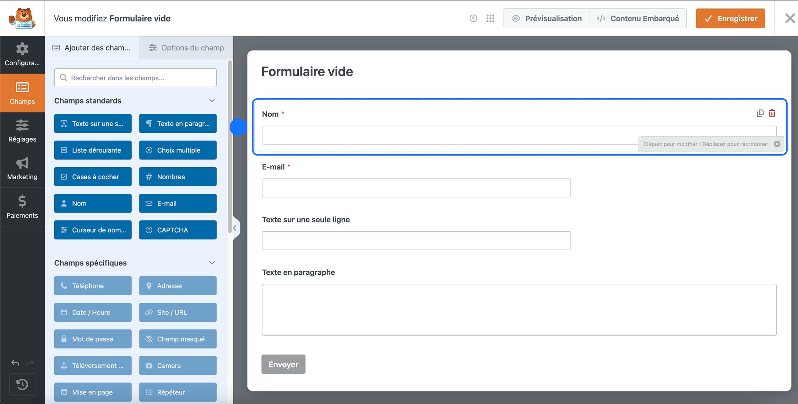Image resolution: width=798 pixels, height=404 pixels.
Task: Click the undo arrow icon
Action: 15,363
